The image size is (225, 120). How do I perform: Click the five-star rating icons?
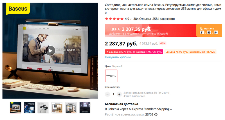(x=114, y=19)
